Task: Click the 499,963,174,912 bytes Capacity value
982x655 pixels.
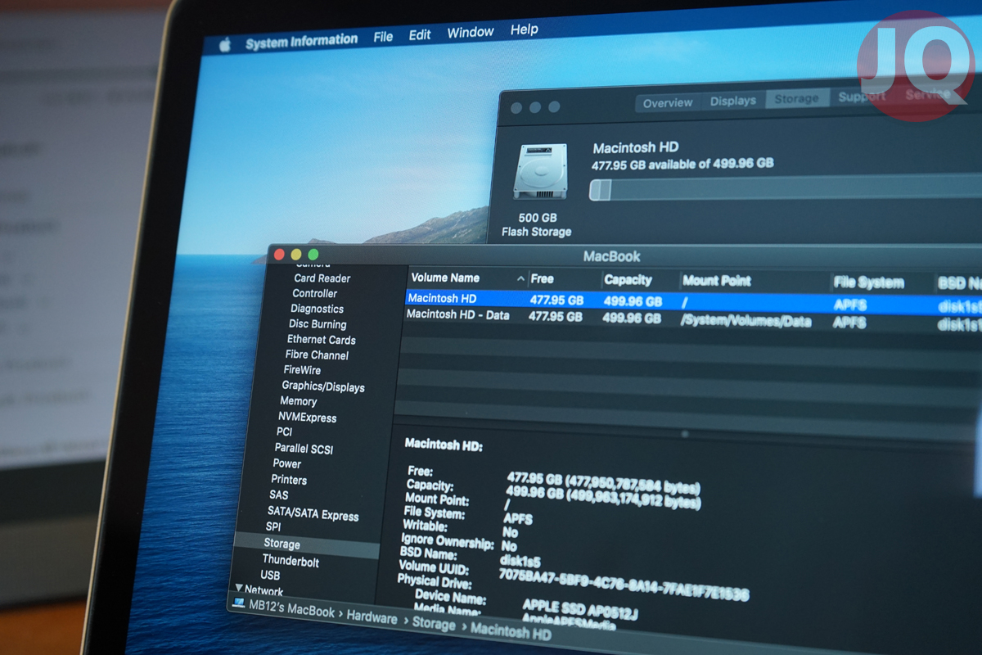Action: click(x=603, y=496)
